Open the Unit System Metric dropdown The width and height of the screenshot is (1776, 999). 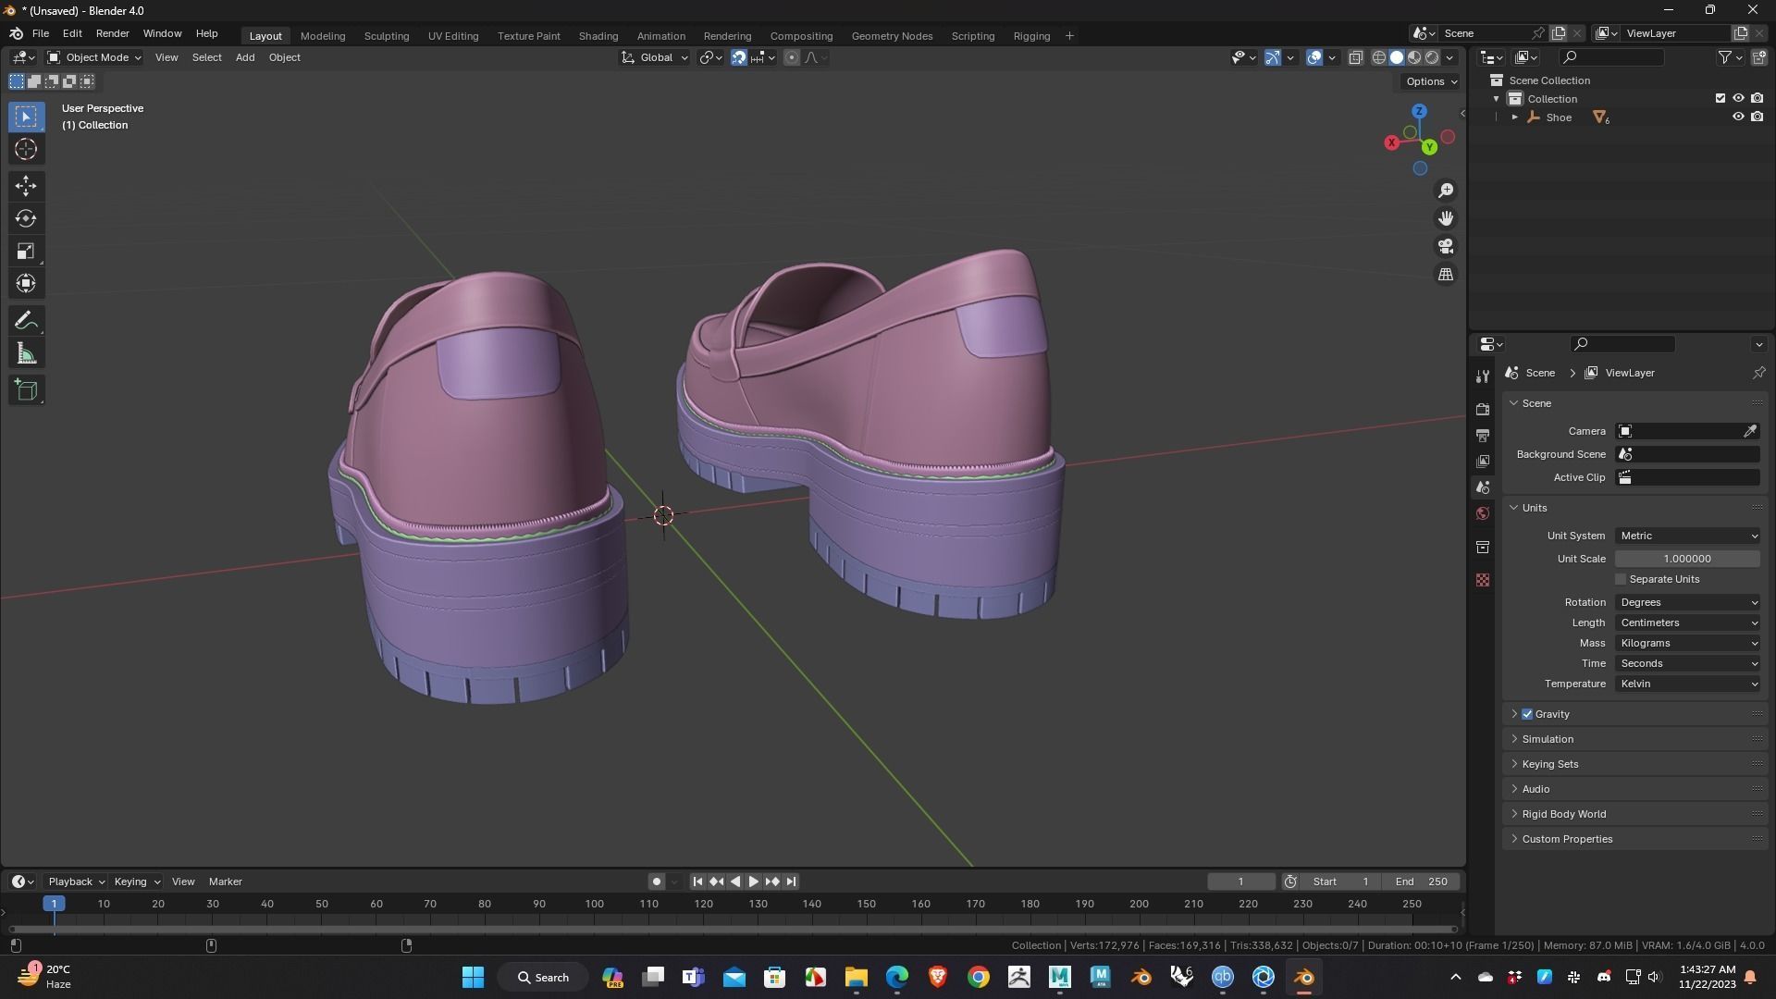coord(1688,536)
